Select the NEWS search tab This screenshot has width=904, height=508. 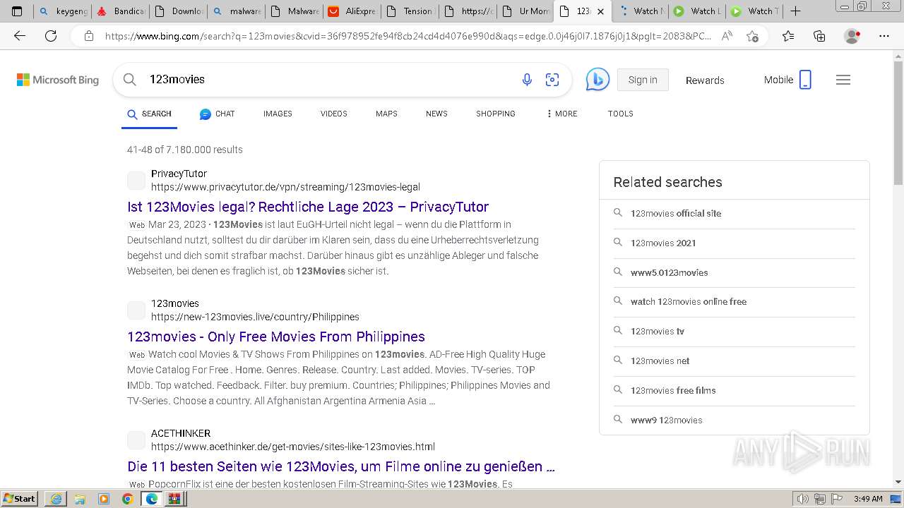(x=436, y=114)
